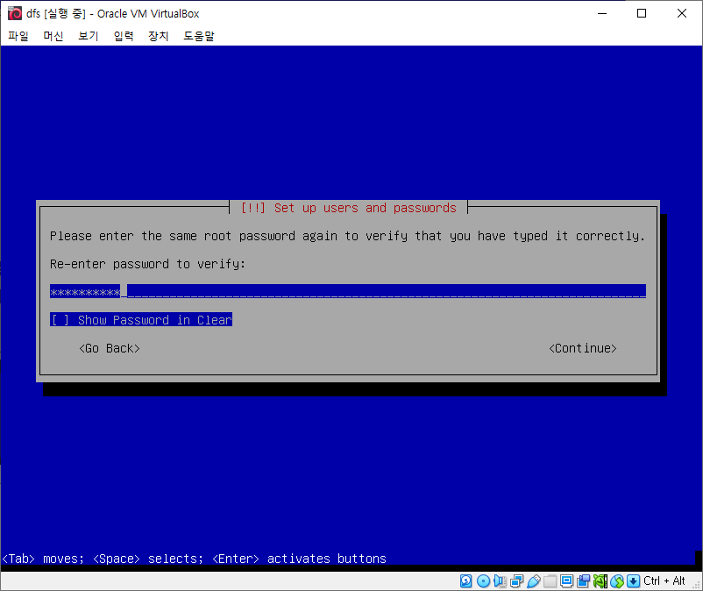Close the VirtualBox window
Viewport: 703px width, 591px height.
[x=681, y=13]
